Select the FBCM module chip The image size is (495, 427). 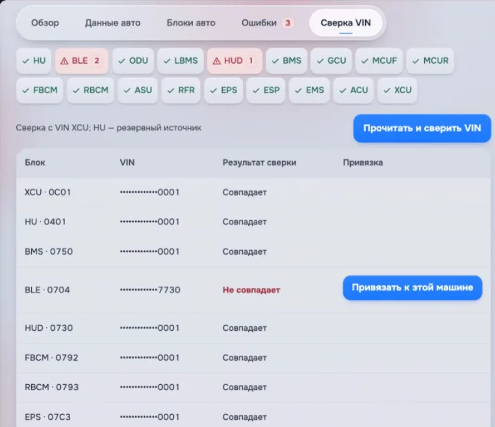pos(40,90)
